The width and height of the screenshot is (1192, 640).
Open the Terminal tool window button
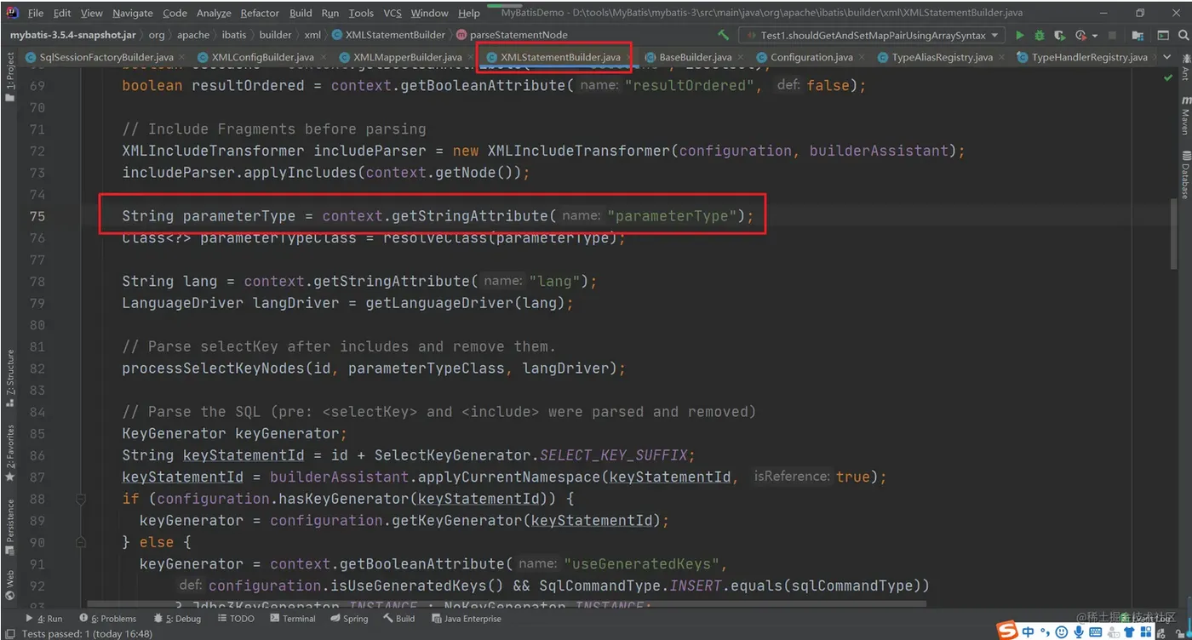coord(292,619)
